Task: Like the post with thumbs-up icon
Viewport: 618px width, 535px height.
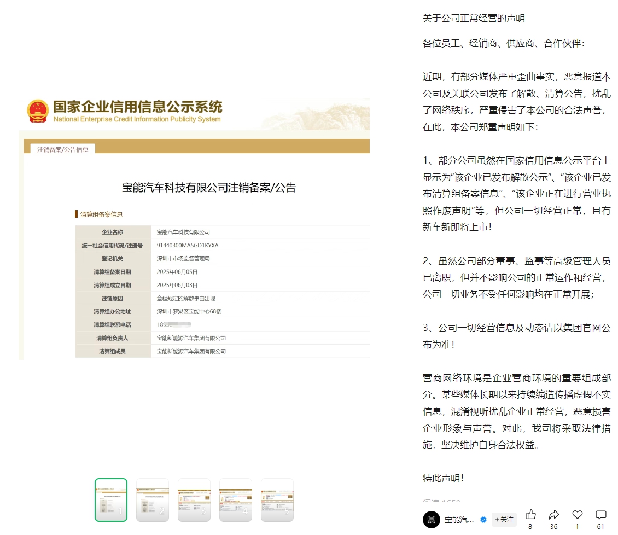Action: click(530, 515)
